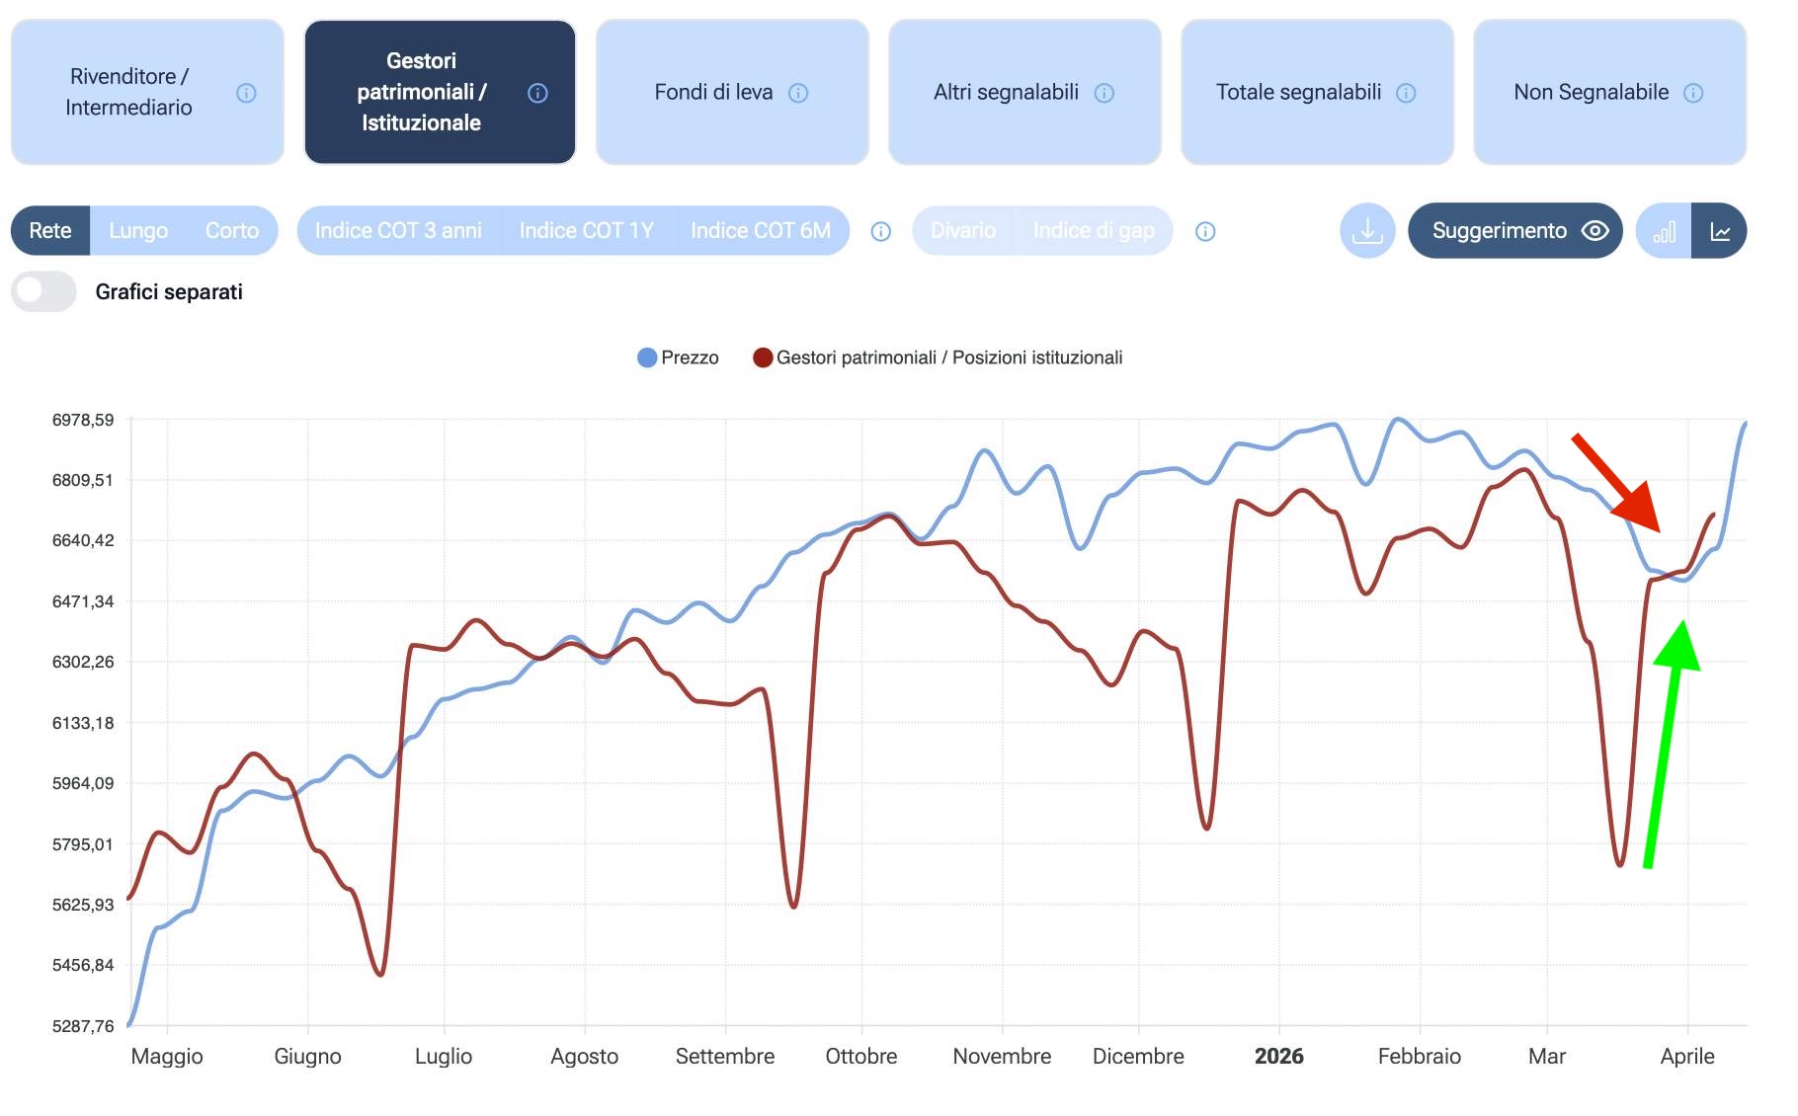1798x1116 pixels.
Task: Toggle Suggerimento visibility button
Action: point(1514,231)
